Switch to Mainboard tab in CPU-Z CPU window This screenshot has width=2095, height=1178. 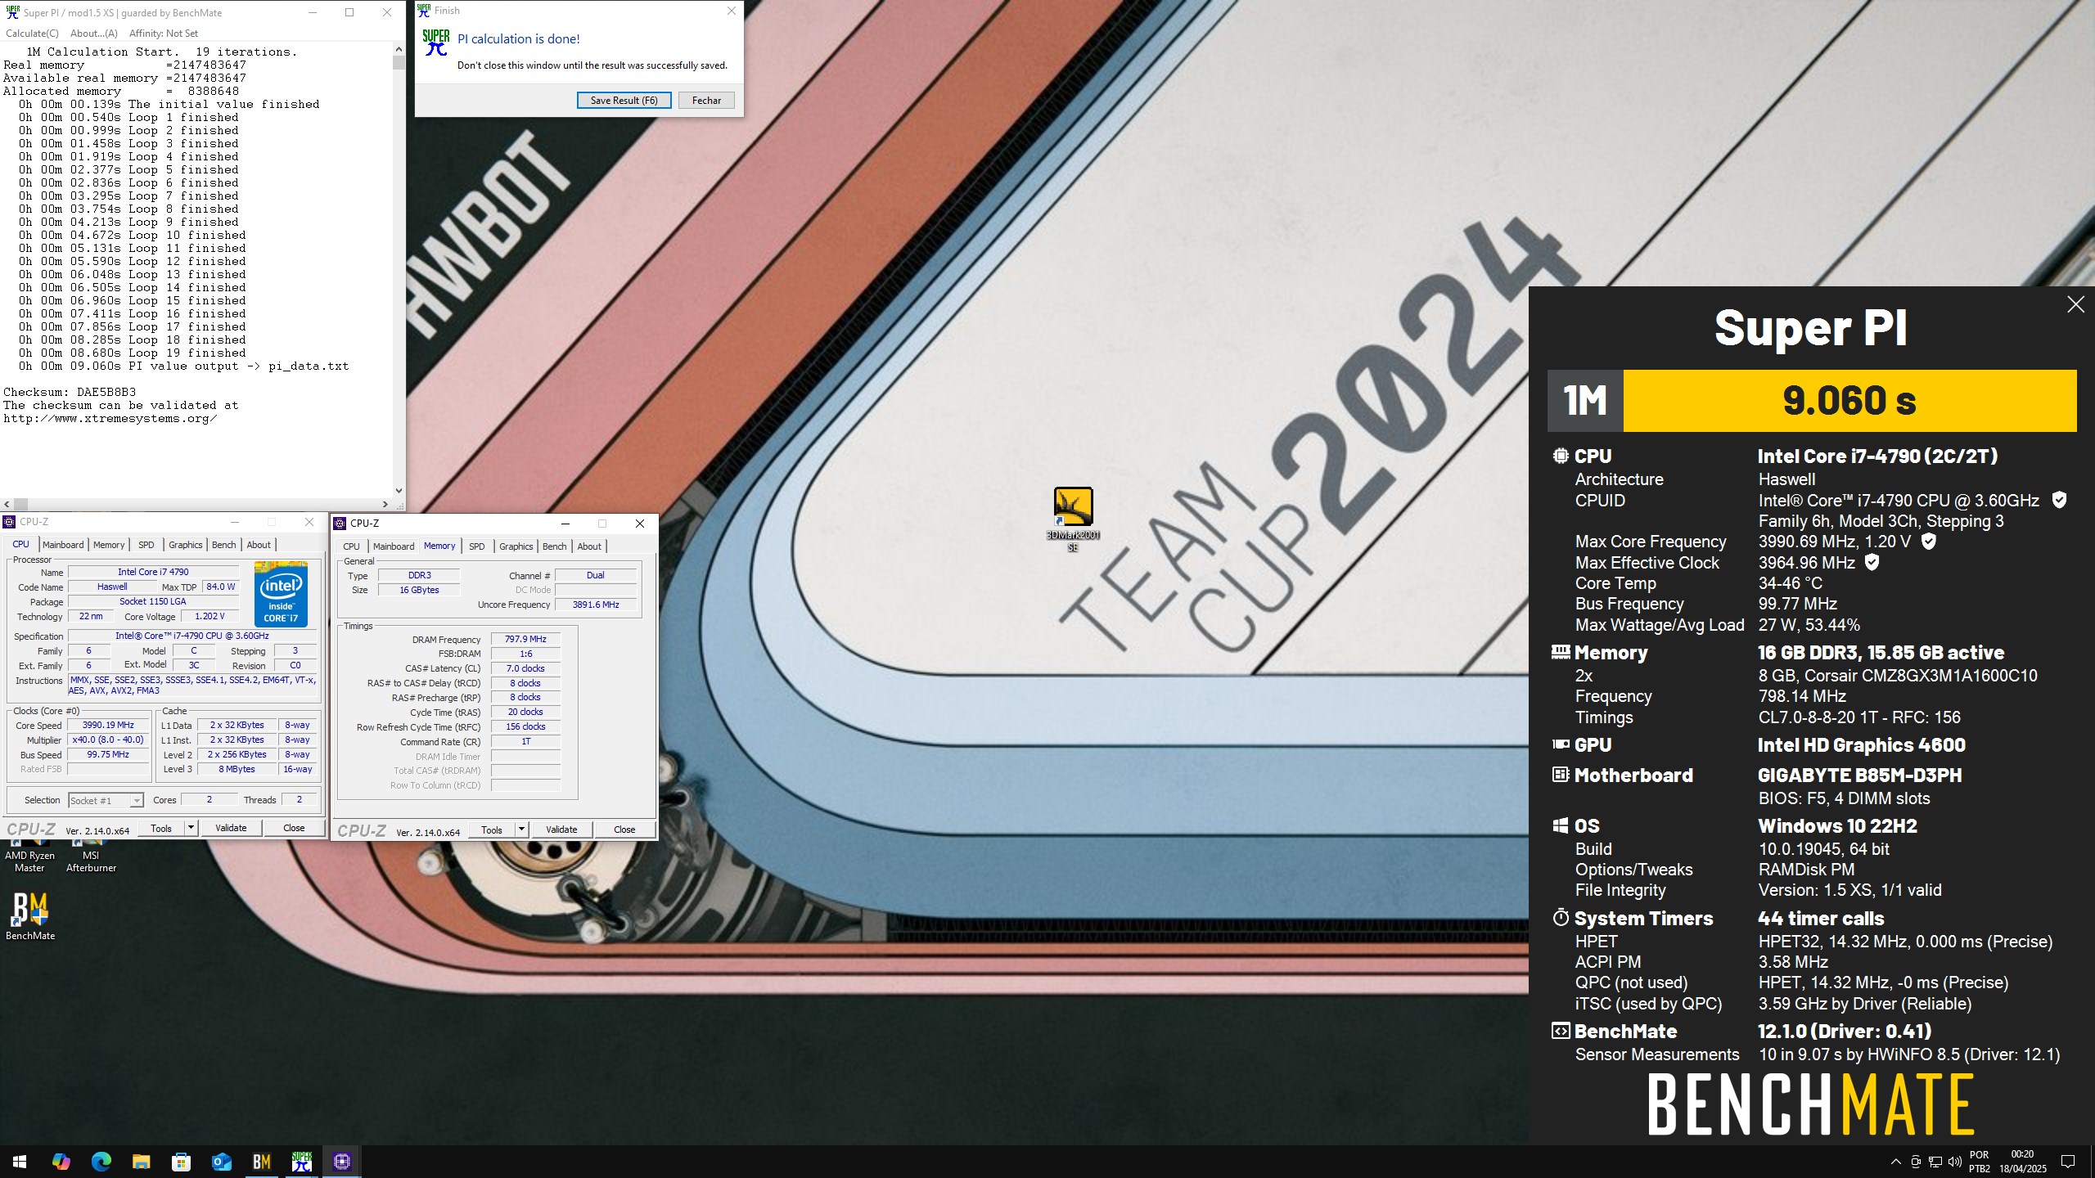(x=63, y=545)
